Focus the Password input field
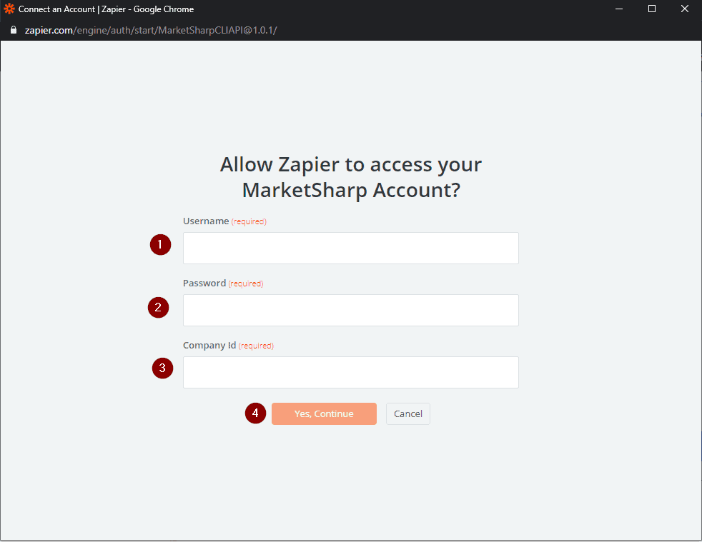 tap(350, 311)
